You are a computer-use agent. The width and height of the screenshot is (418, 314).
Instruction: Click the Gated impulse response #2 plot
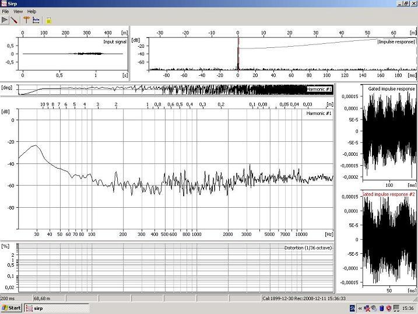coord(388,239)
